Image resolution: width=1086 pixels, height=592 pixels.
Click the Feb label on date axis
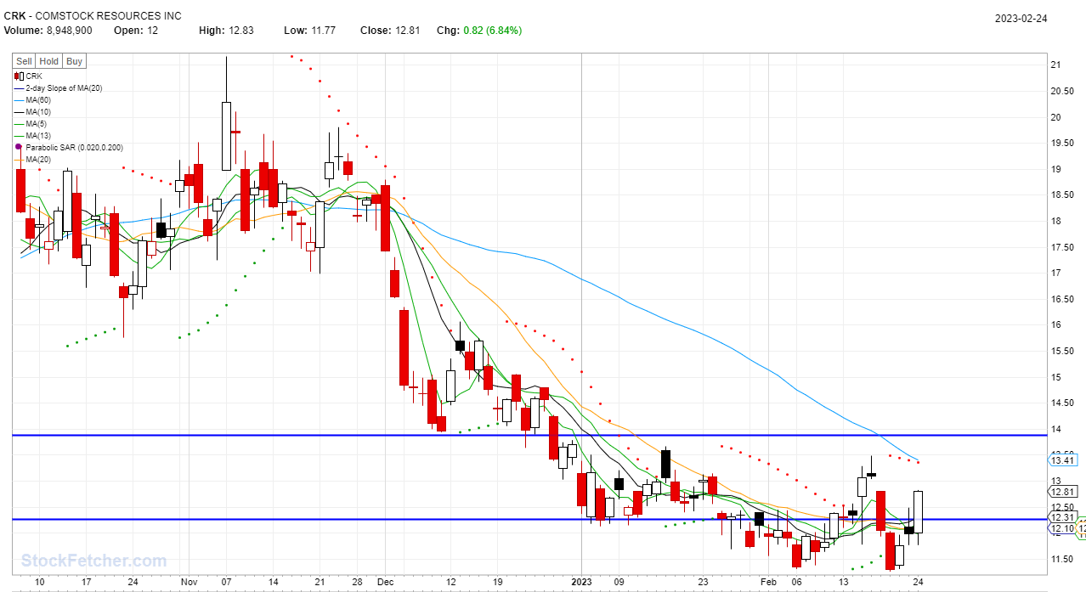point(768,582)
